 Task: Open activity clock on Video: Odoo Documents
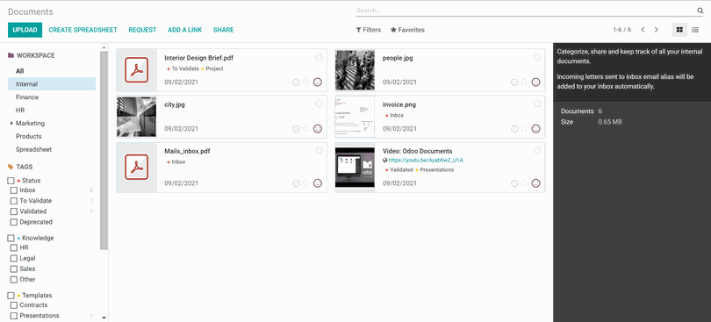coord(514,183)
